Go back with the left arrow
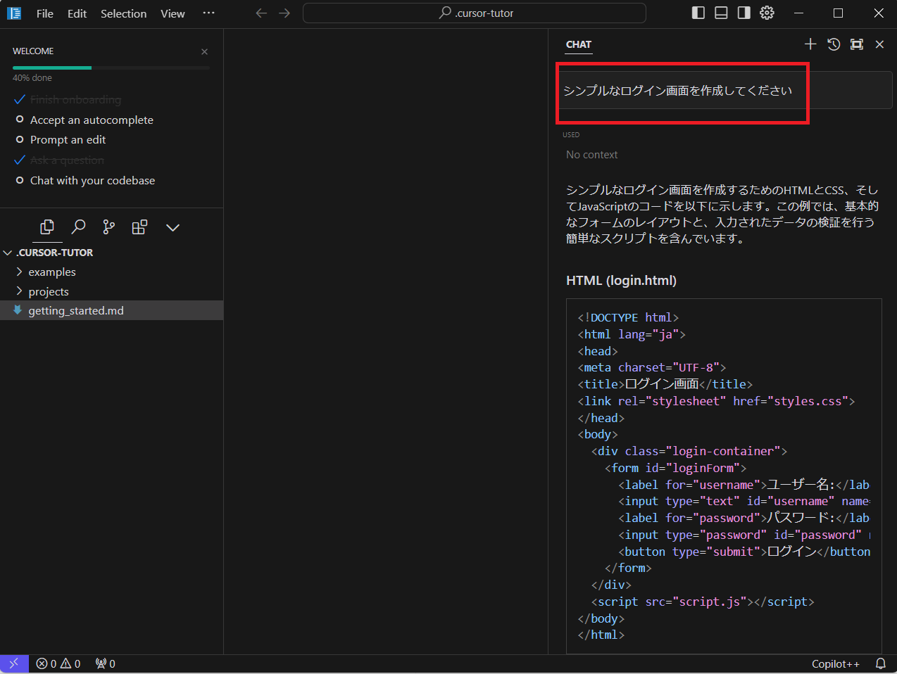 (261, 13)
